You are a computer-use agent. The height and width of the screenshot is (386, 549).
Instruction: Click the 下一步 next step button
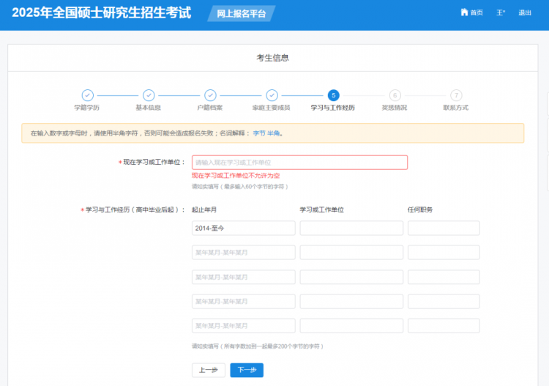pyautogui.click(x=247, y=370)
